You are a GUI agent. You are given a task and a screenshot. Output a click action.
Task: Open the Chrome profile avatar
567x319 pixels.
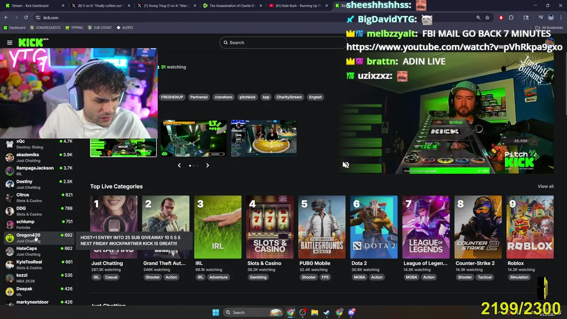551,17
